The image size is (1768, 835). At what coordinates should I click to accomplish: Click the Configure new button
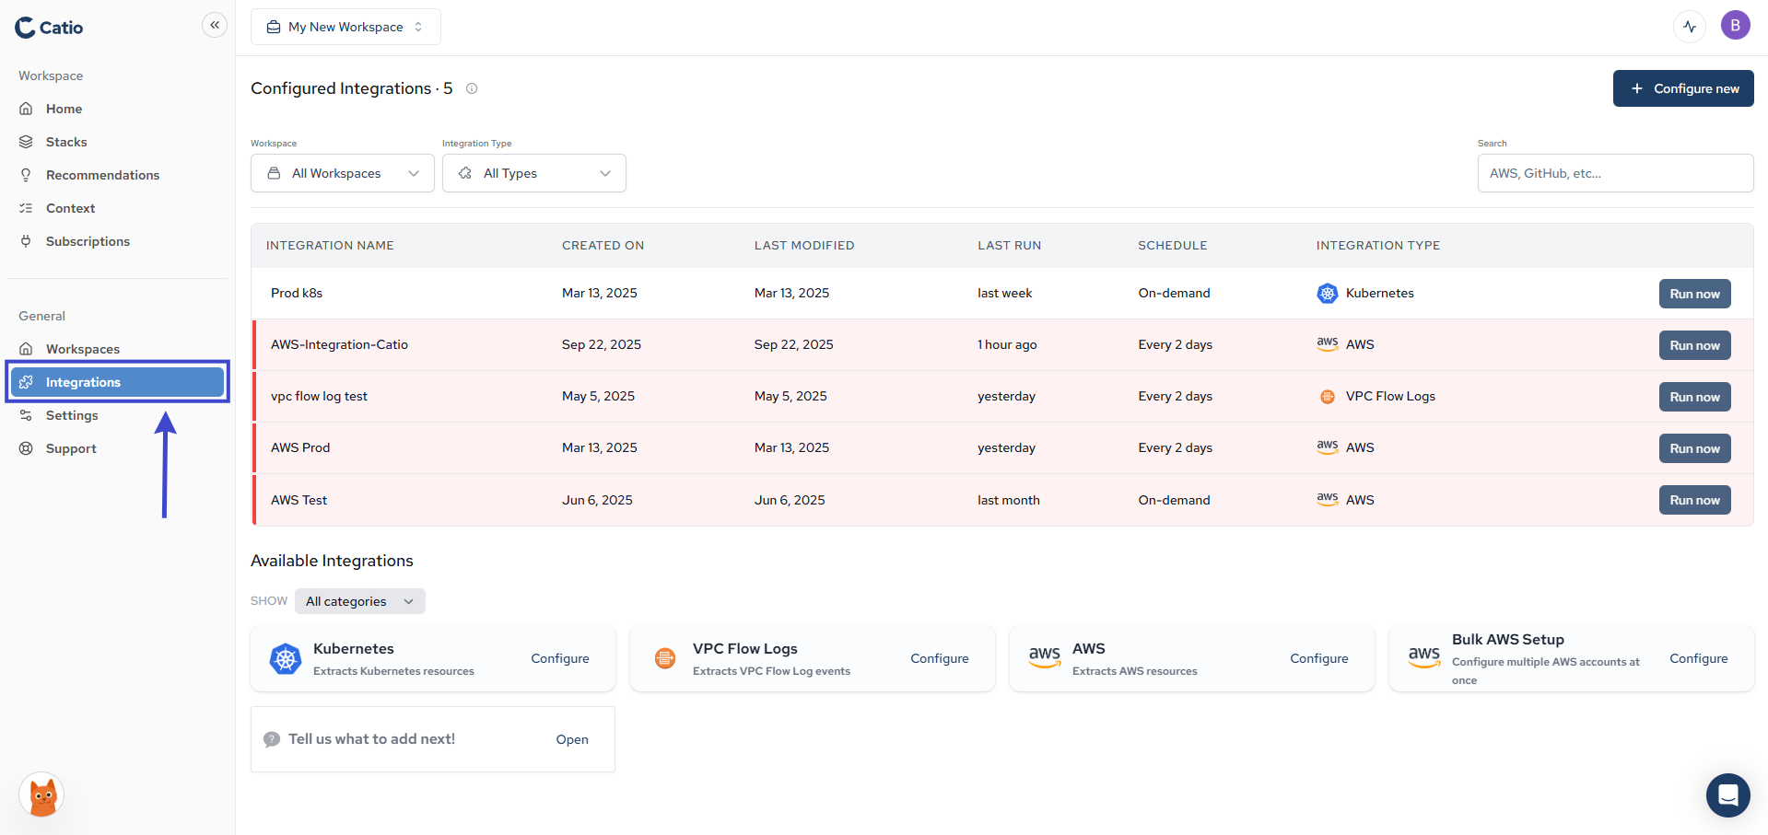coord(1682,87)
